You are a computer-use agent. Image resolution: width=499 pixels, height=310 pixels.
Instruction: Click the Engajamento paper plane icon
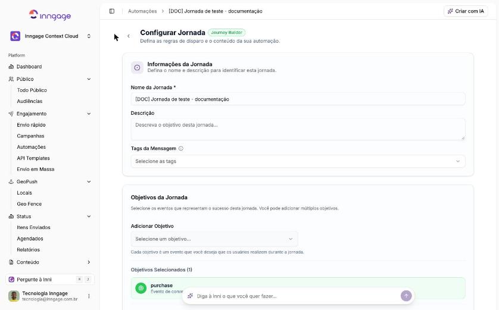tap(11, 114)
